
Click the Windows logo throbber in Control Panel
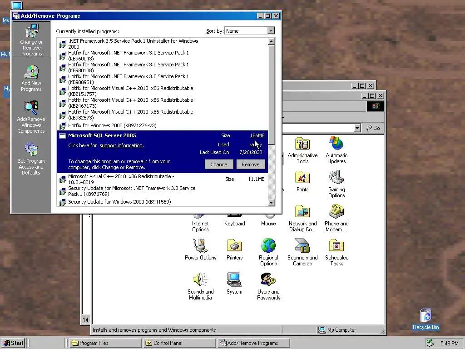[376, 106]
